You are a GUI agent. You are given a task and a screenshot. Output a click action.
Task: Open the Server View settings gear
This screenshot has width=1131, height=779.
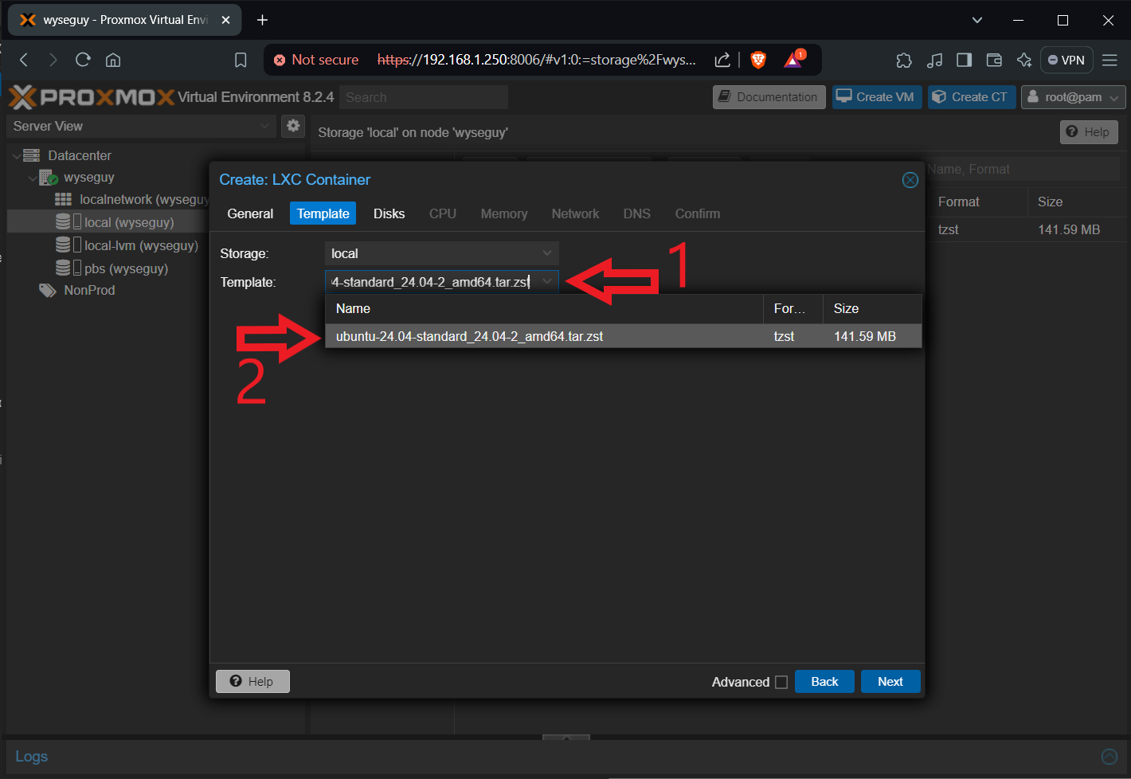click(x=293, y=126)
